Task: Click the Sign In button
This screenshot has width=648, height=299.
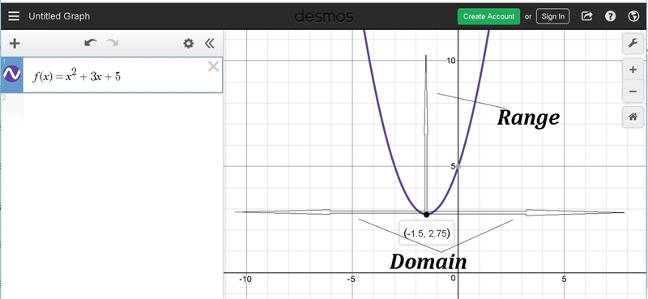Action: 553,16
